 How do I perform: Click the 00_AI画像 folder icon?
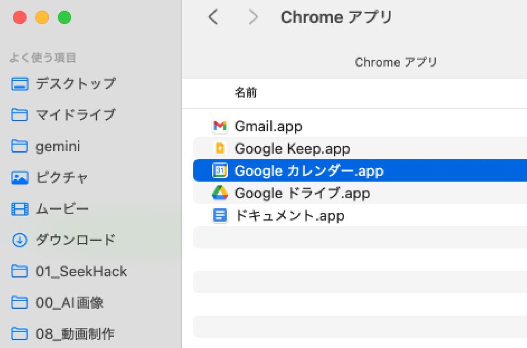20,302
